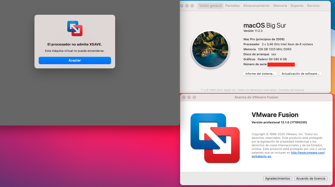Open the Almacenamiento tab
The height and width of the screenshot is (187, 335).
tap(256, 6)
